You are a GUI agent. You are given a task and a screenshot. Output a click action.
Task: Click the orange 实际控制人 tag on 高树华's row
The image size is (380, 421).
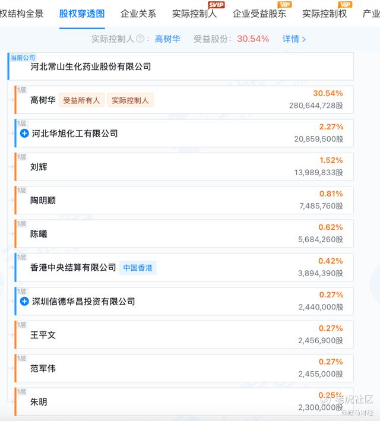click(x=131, y=100)
